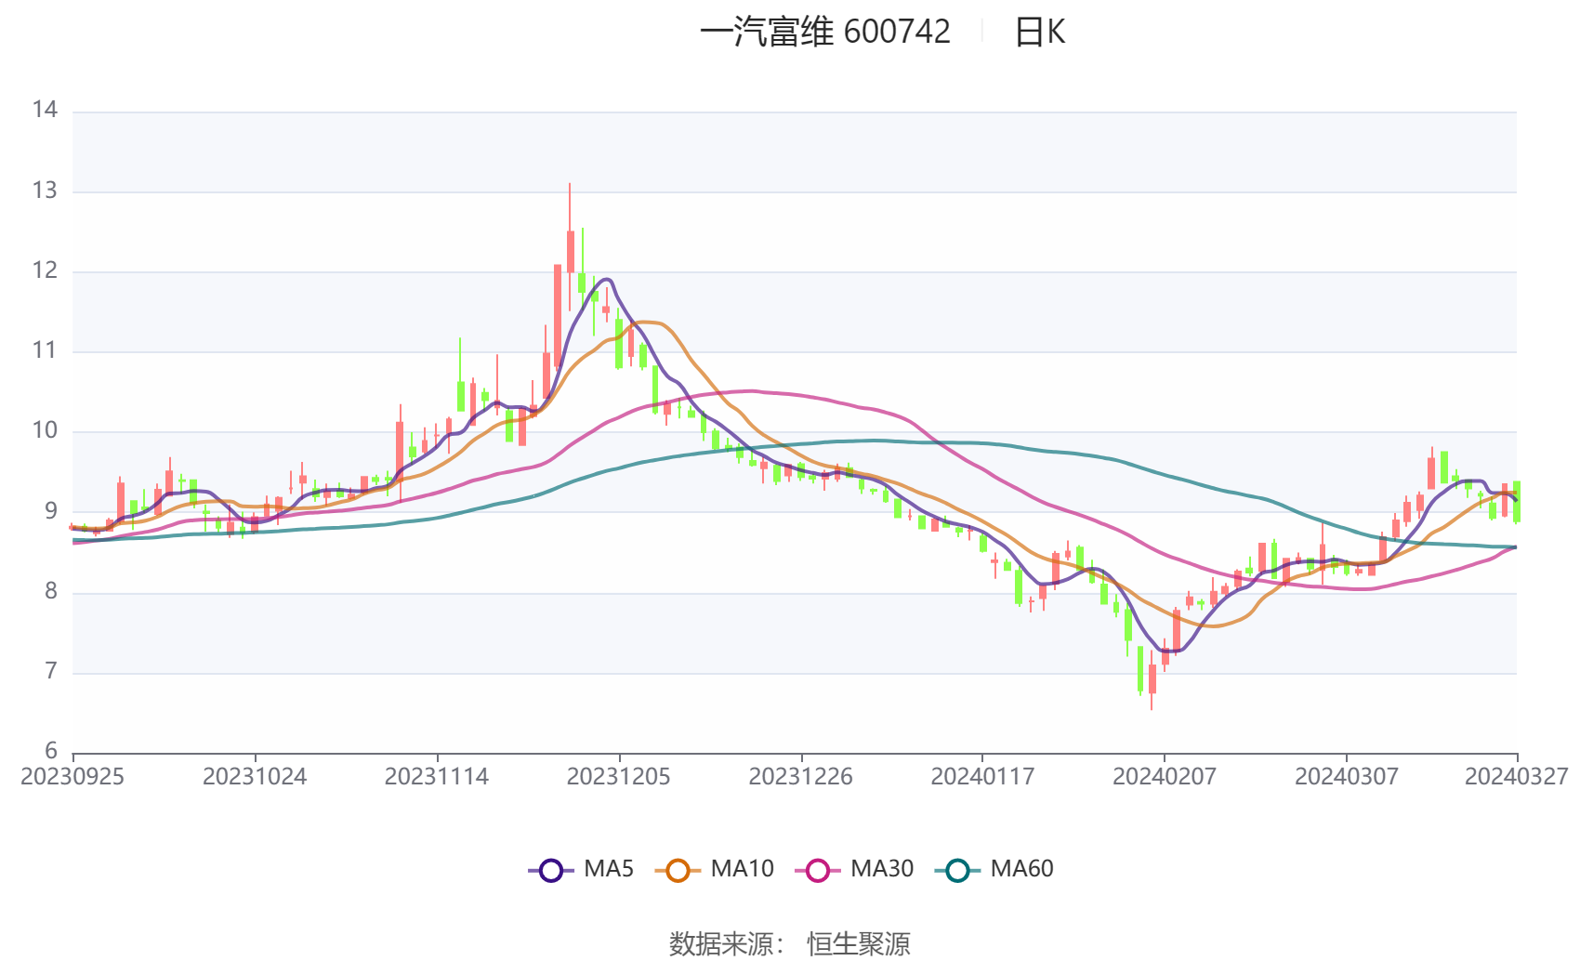
Task: Click x-axis date label 20240307
Action: (x=1347, y=777)
